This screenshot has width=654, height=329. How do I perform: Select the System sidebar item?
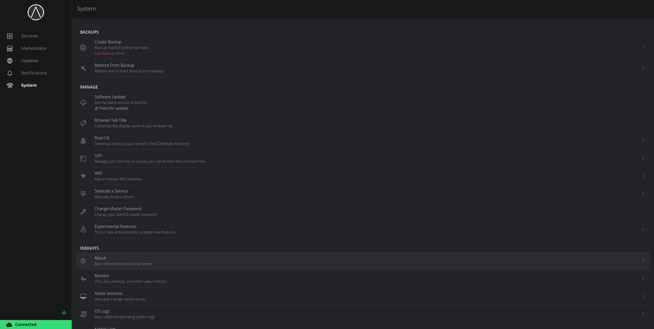[x=29, y=85]
